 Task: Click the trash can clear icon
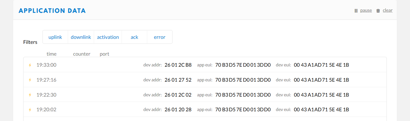tap(378, 11)
